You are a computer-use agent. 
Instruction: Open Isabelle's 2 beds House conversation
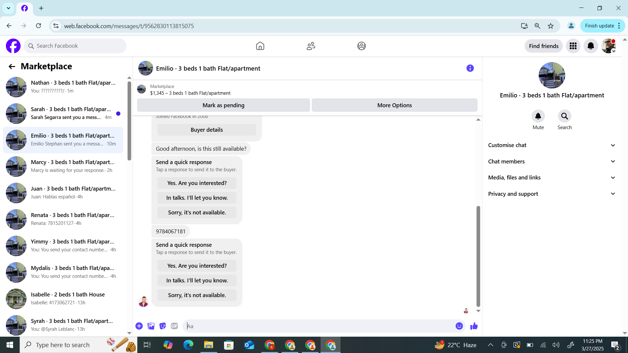pyautogui.click(x=63, y=299)
